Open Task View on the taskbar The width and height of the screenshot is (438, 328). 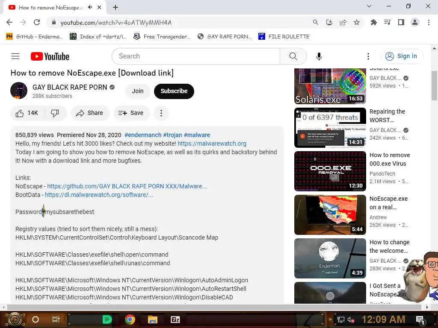(56, 319)
